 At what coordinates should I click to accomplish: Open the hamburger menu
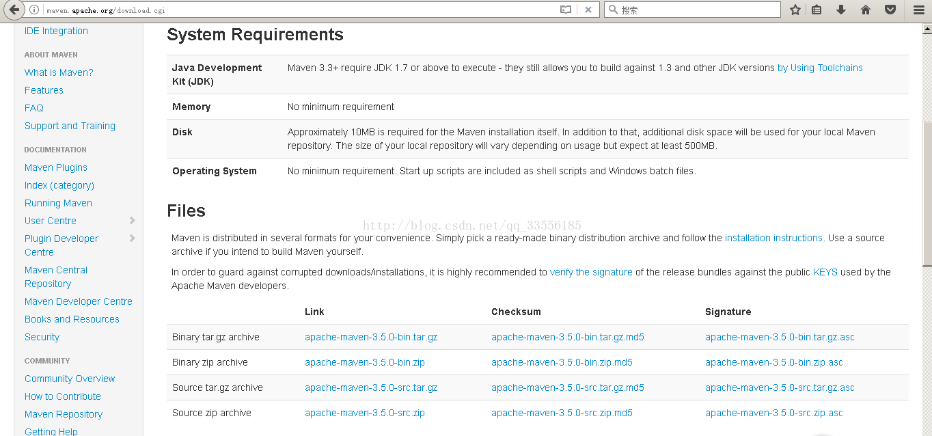point(919,10)
